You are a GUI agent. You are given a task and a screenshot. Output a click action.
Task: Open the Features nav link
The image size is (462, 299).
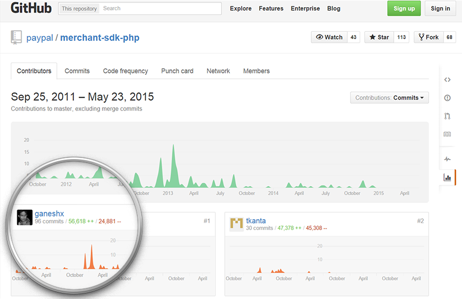pos(271,8)
